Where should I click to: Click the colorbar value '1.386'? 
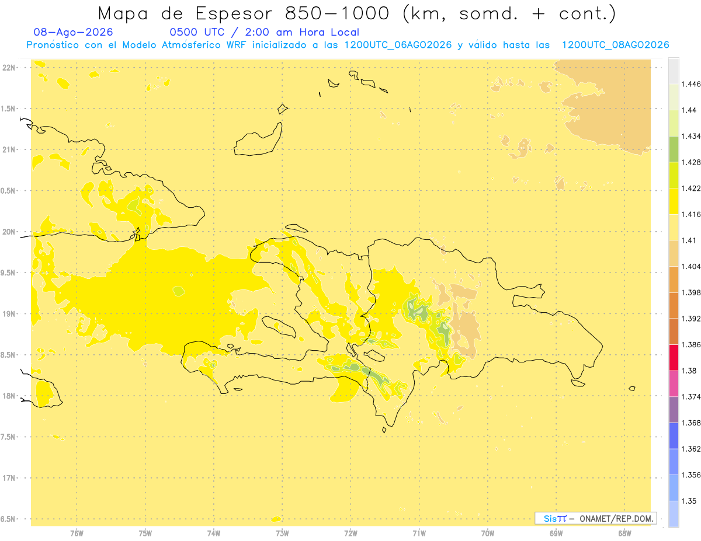coord(692,344)
